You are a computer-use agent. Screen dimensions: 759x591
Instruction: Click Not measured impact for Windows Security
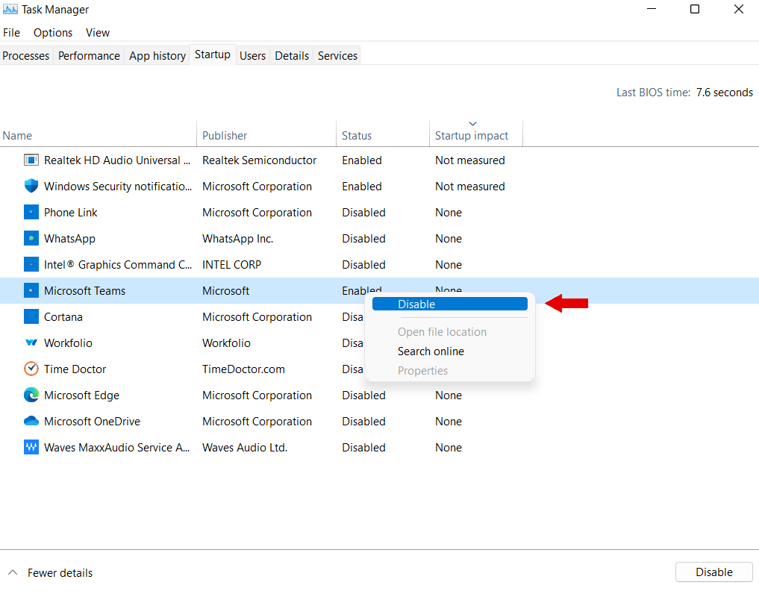(x=470, y=187)
